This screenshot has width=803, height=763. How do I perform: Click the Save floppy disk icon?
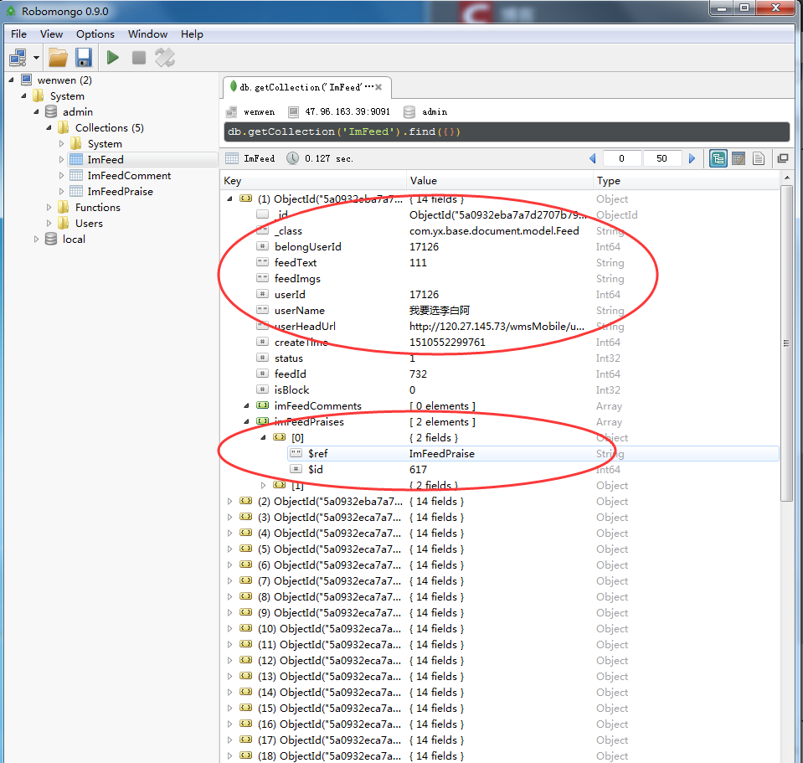pos(84,57)
